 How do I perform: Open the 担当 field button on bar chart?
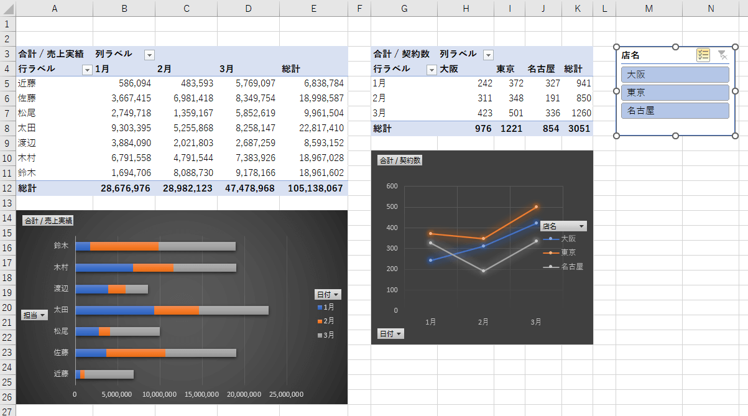pos(34,315)
